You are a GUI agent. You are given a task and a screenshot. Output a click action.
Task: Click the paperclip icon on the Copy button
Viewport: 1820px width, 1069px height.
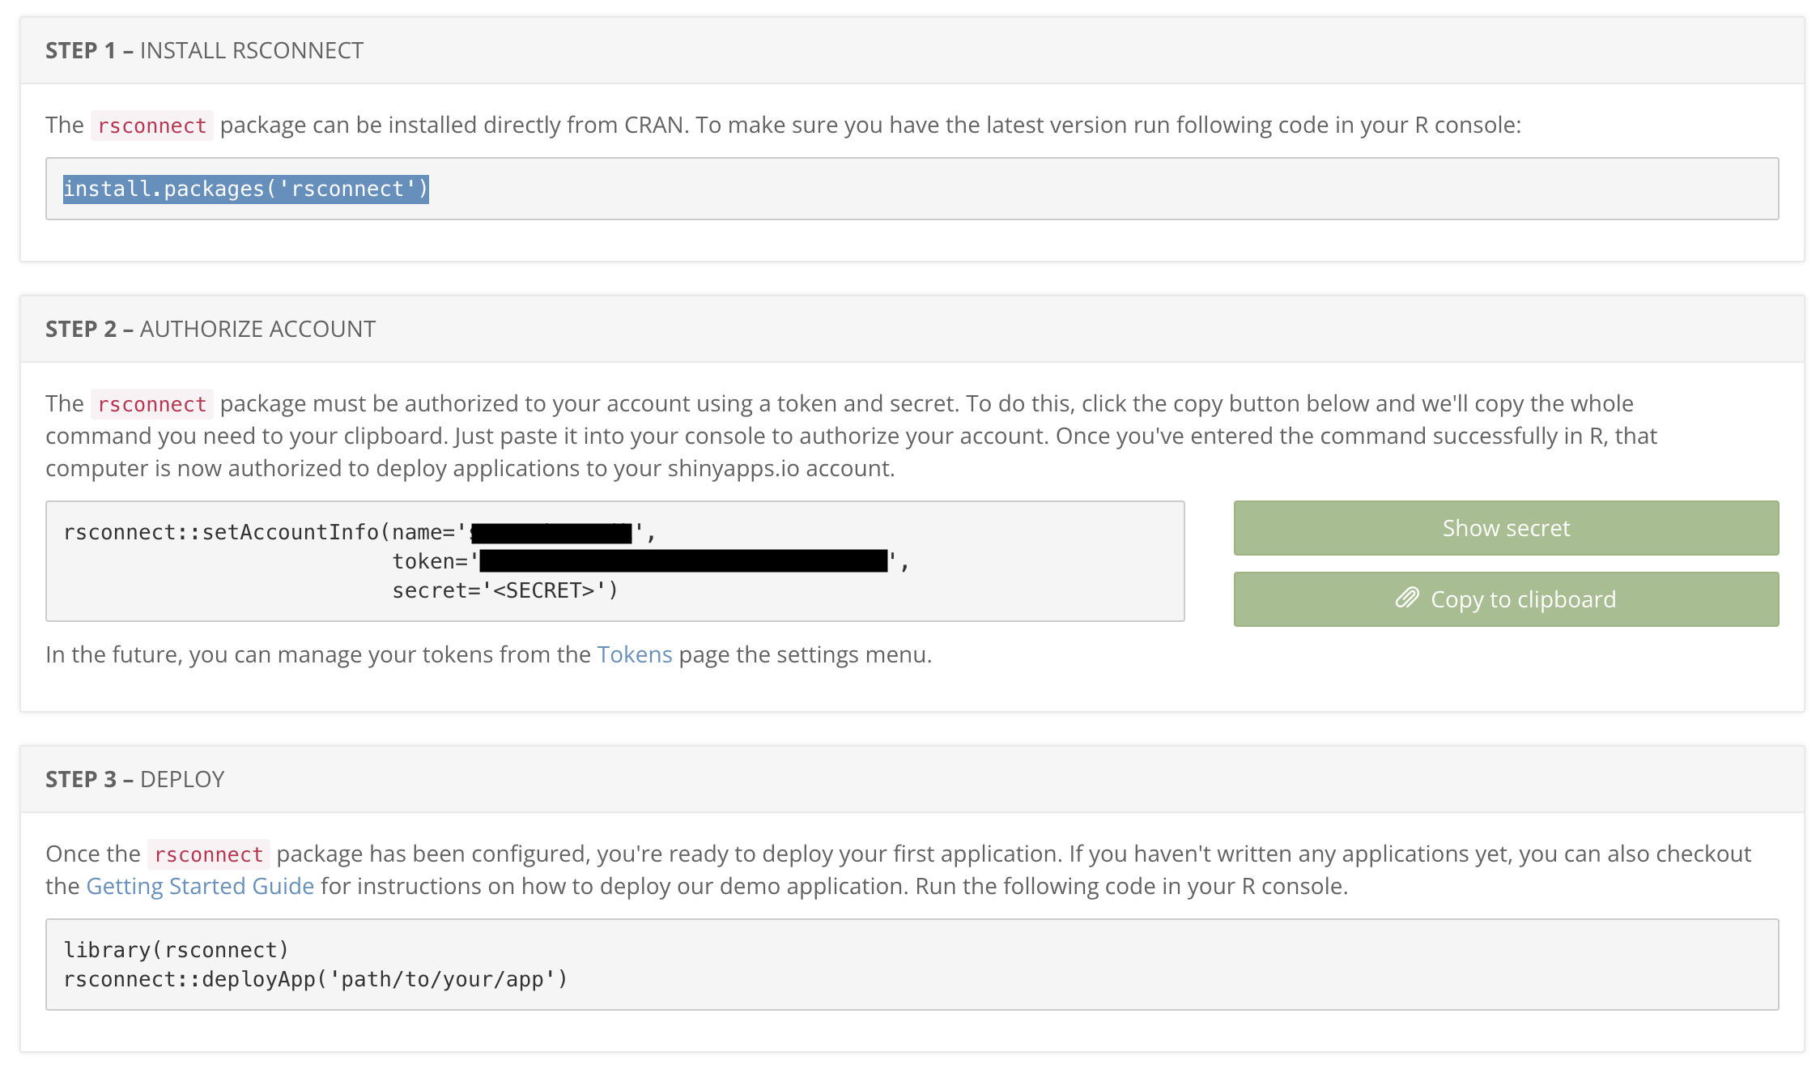point(1407,598)
